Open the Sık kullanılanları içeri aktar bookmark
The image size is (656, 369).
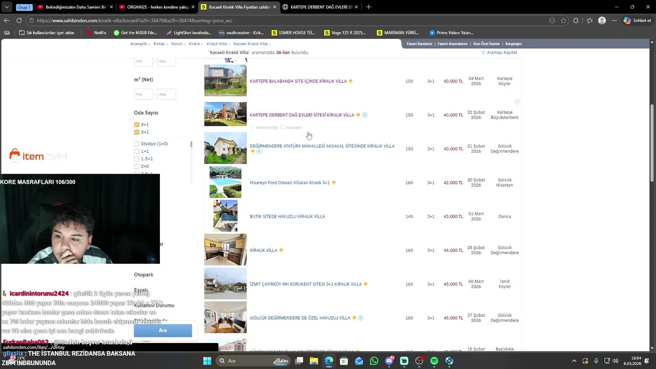click(47, 33)
